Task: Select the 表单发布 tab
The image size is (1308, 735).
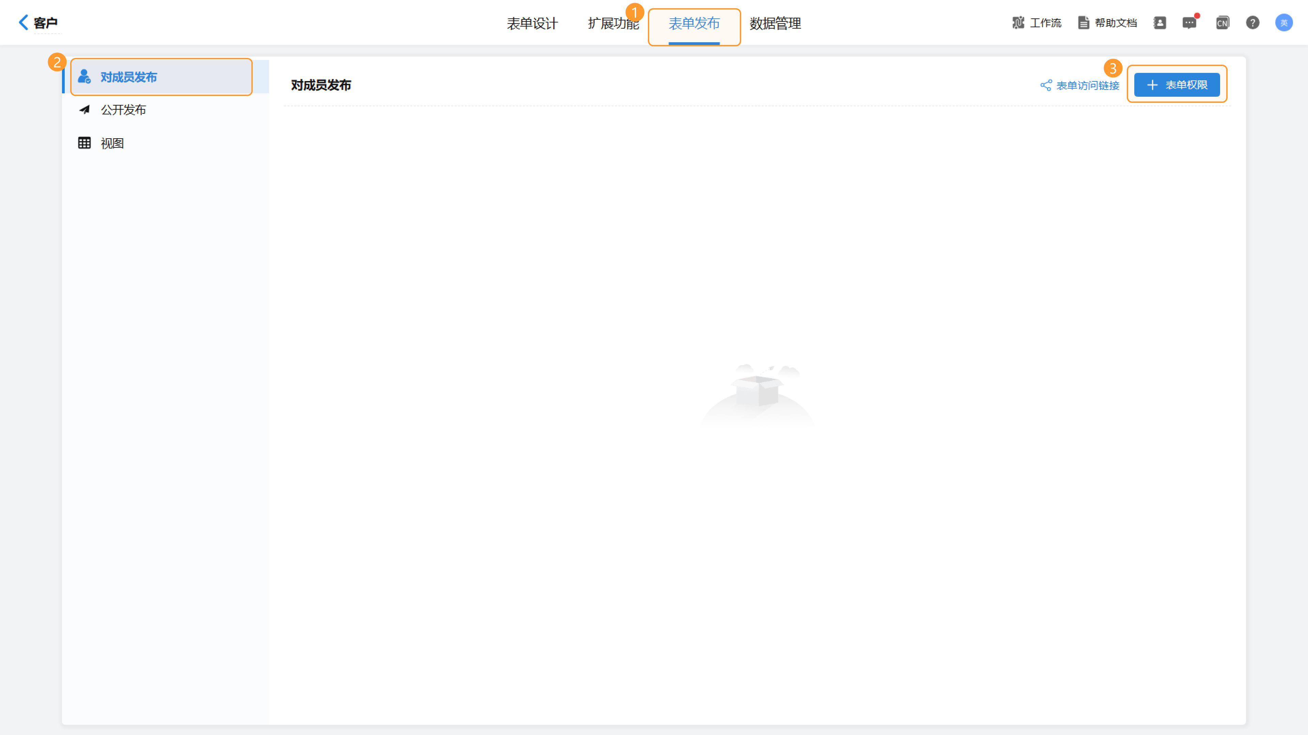Action: (694, 24)
